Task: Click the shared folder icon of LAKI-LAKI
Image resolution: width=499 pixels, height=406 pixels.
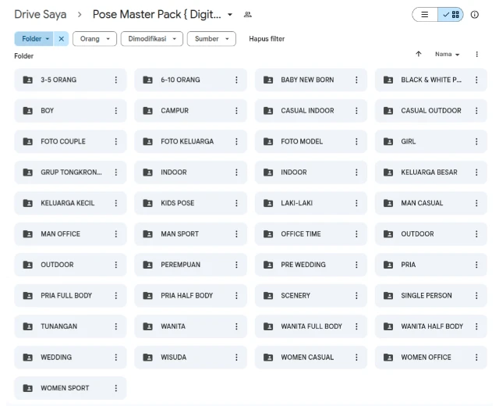Action: coord(268,203)
